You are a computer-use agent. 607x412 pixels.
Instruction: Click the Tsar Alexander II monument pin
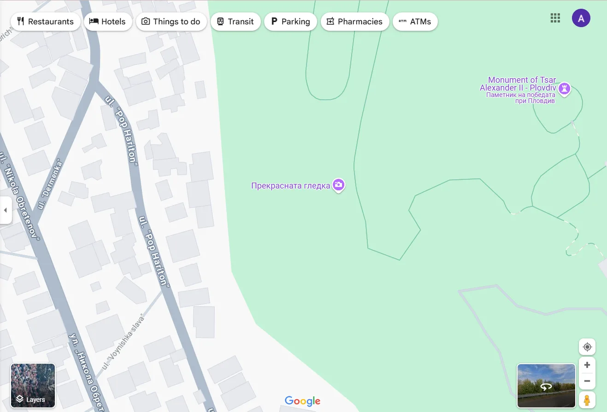coord(565,88)
